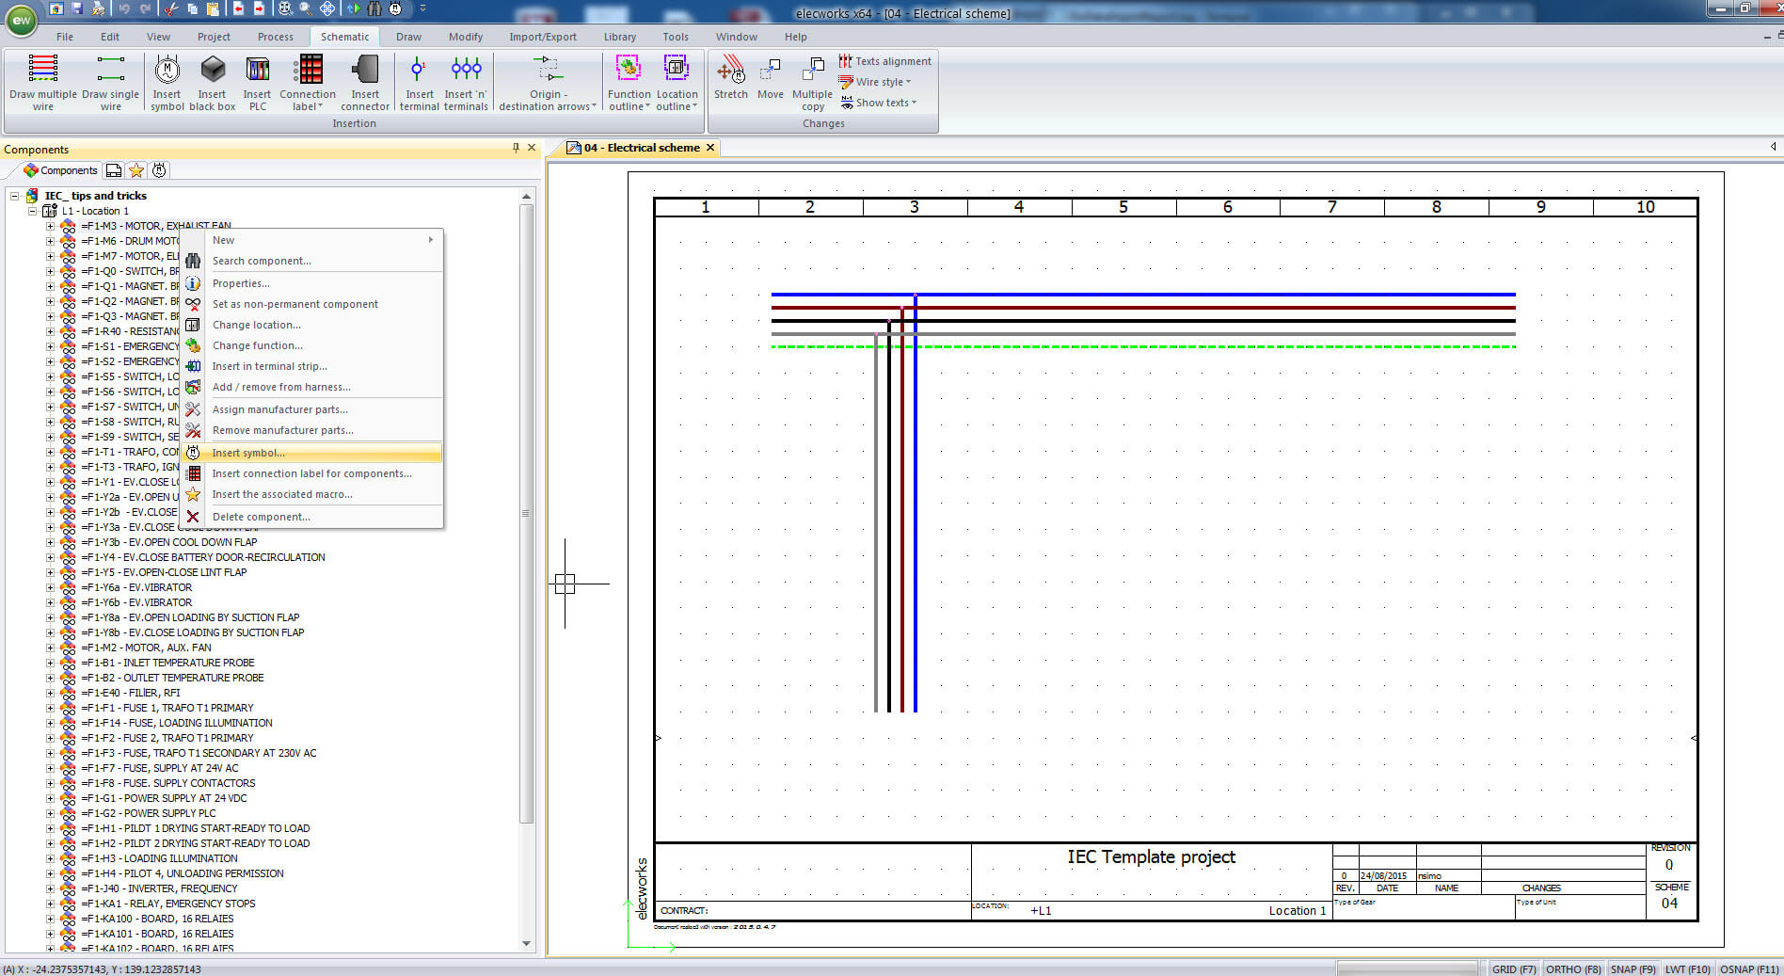
Task: Select Draw single wire tool
Action: point(110,83)
